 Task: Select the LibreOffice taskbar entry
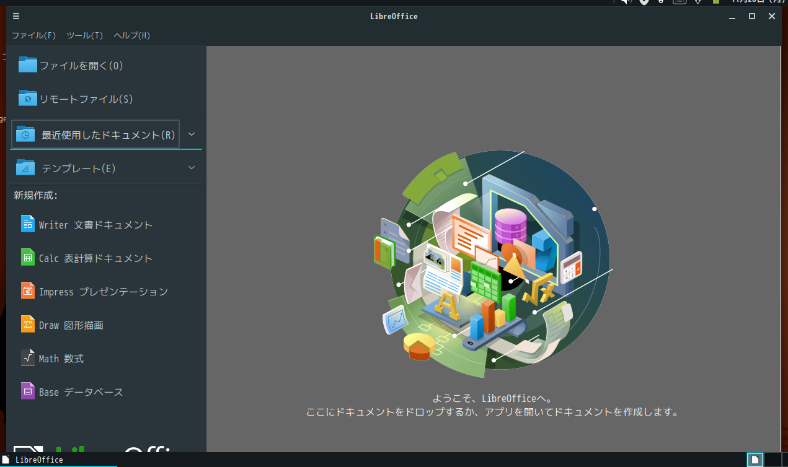point(58,460)
